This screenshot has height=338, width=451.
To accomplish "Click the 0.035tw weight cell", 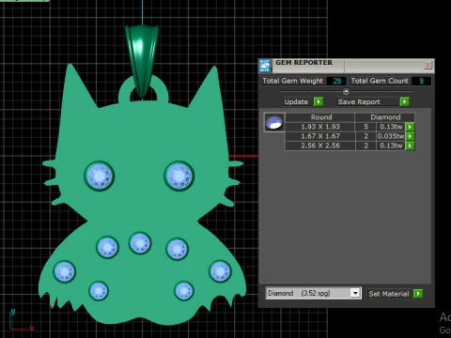I will click(x=391, y=136).
